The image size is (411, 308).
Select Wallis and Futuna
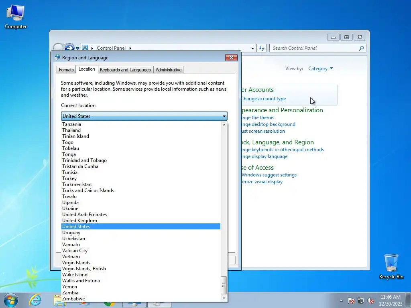141,281
